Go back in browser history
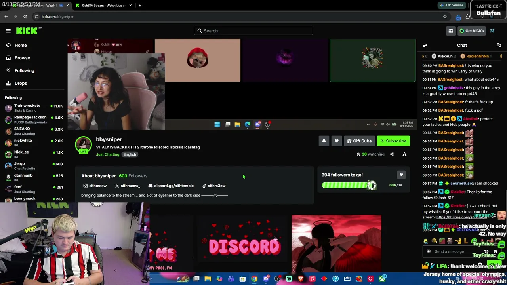 [6, 17]
